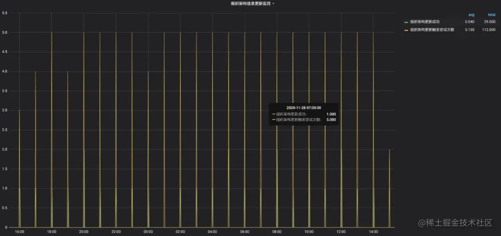Toggle the 组织架构更新触发尝试次数 series in legend
The image size is (501, 236).
pos(432,29)
